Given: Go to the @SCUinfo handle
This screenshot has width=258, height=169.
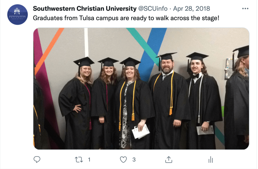Looking at the screenshot, I should coord(153,9).
